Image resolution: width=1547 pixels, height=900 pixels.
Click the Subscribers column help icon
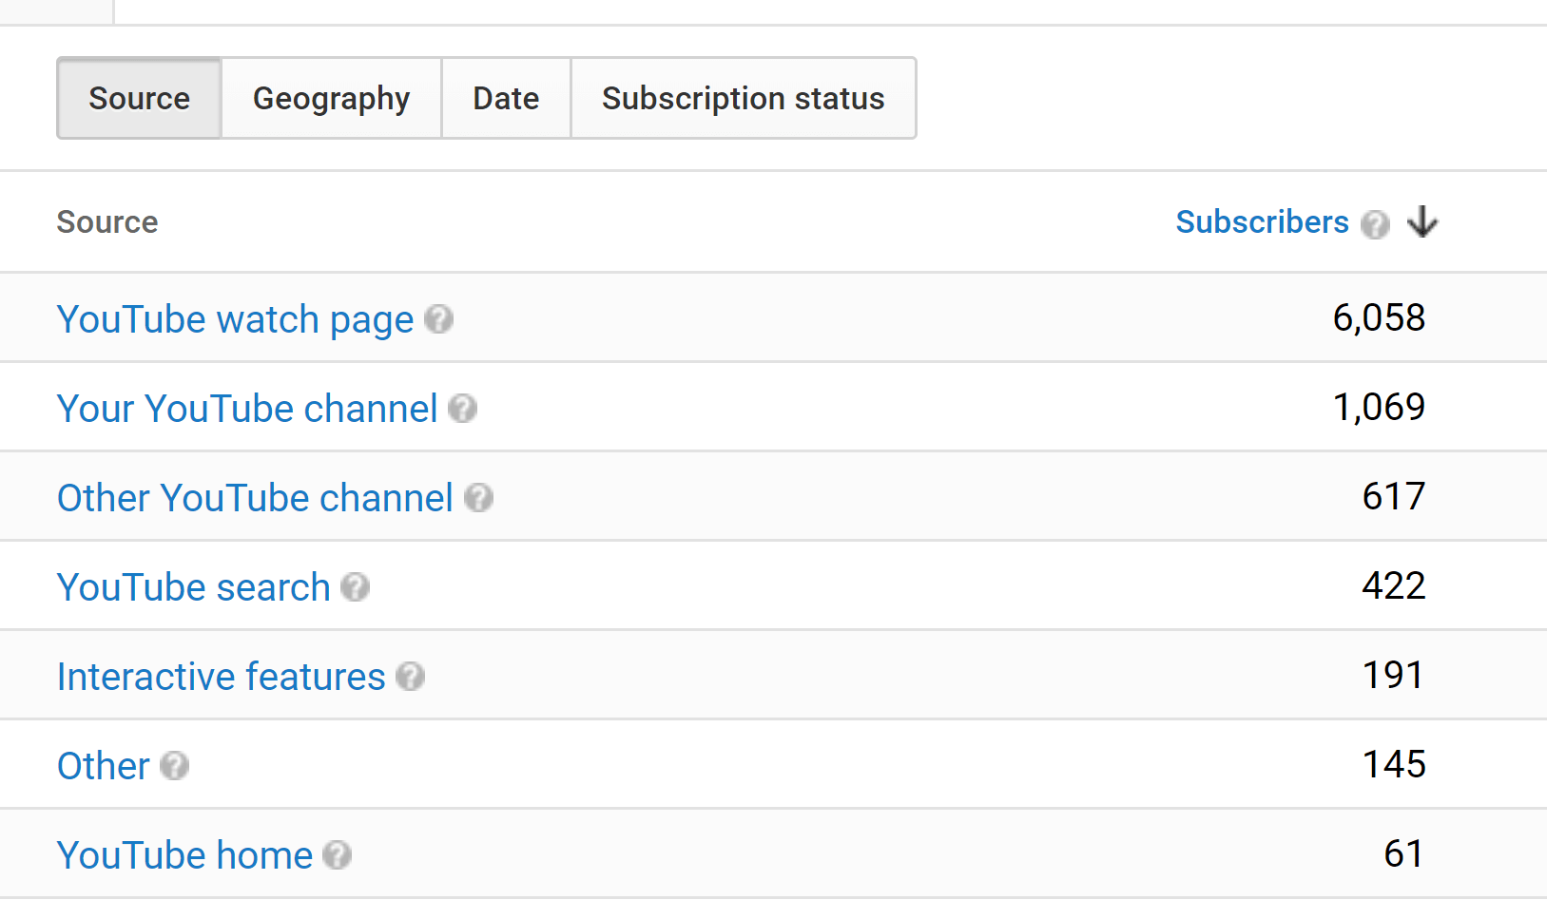[x=1375, y=224]
